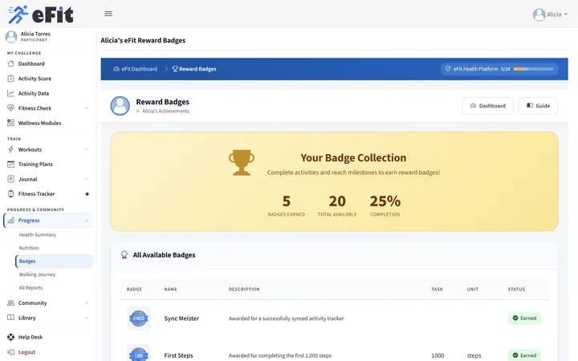Click the All Available Badges ribbon icon

pyautogui.click(x=124, y=254)
